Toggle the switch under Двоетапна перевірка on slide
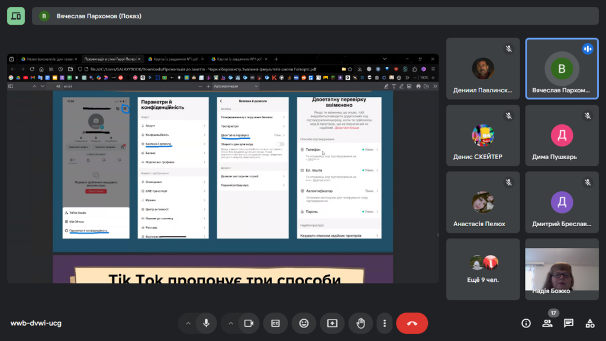 pos(280,144)
